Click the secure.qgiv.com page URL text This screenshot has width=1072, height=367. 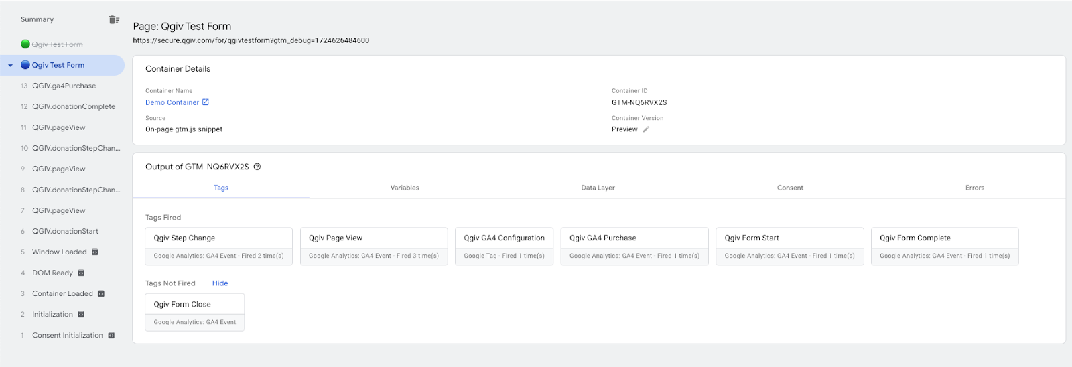[x=251, y=40]
